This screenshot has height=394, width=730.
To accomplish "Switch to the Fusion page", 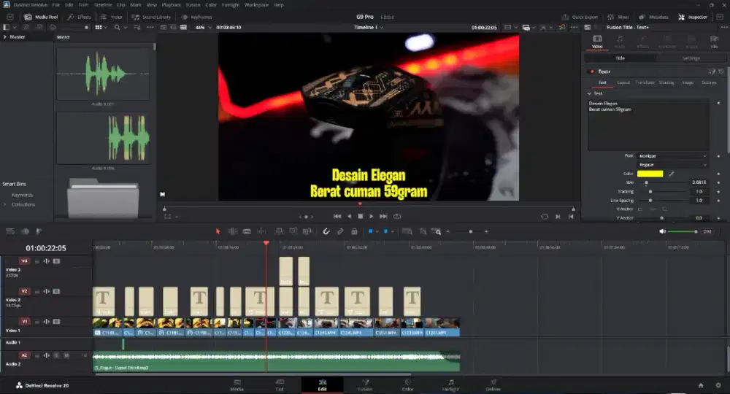I will (x=365, y=385).
